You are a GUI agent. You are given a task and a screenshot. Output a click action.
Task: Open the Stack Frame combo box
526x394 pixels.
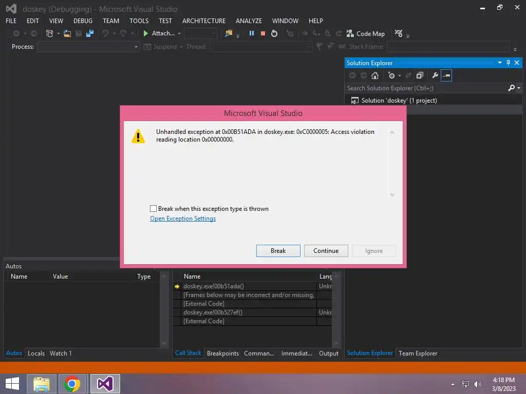(x=448, y=47)
